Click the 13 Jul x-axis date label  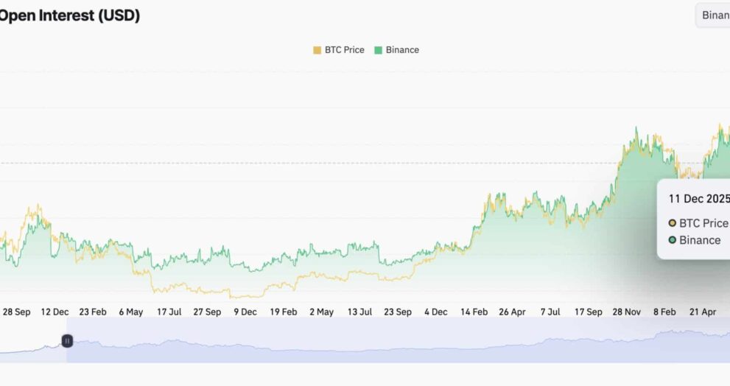(x=359, y=312)
